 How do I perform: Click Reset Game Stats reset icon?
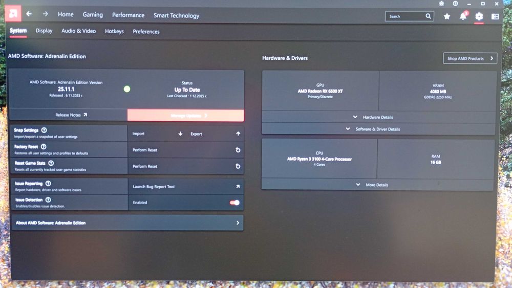tap(238, 166)
